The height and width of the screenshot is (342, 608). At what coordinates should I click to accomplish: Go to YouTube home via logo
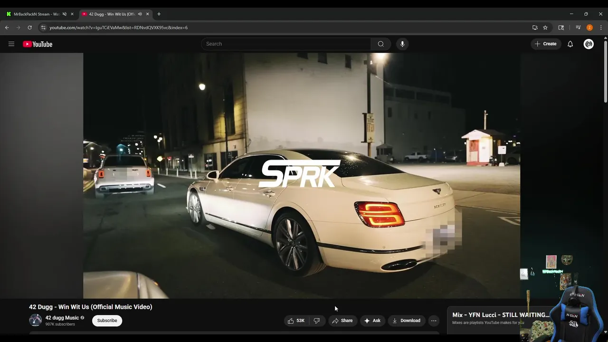[x=38, y=44]
